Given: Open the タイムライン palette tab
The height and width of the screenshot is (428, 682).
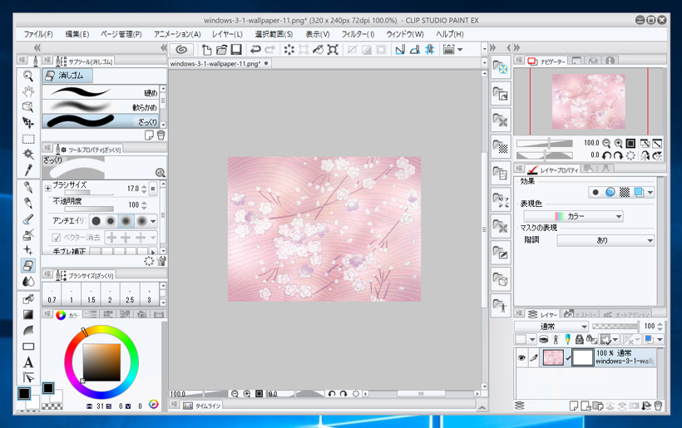Looking at the screenshot, I should pos(203,406).
